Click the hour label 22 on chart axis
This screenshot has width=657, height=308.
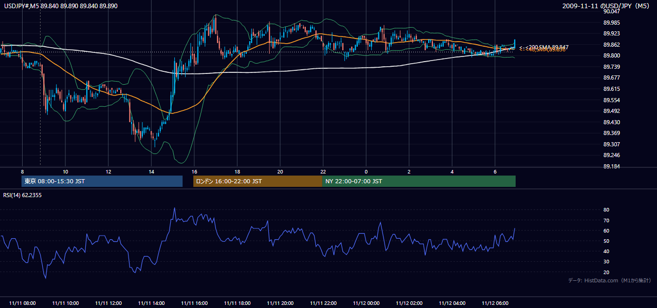coord(323,171)
